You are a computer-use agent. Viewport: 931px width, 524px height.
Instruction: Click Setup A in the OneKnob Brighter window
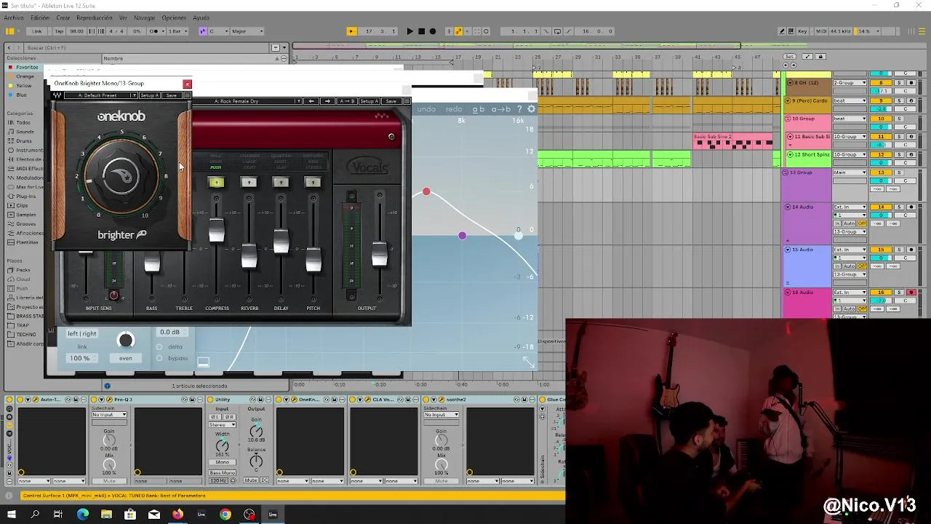(x=149, y=95)
